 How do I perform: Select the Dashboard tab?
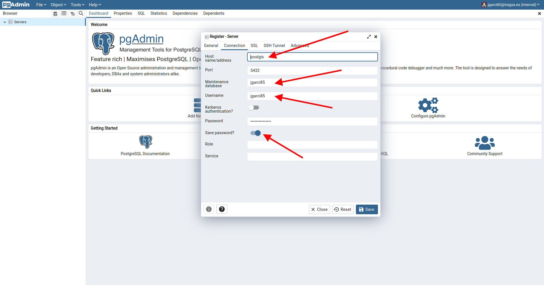pos(98,14)
